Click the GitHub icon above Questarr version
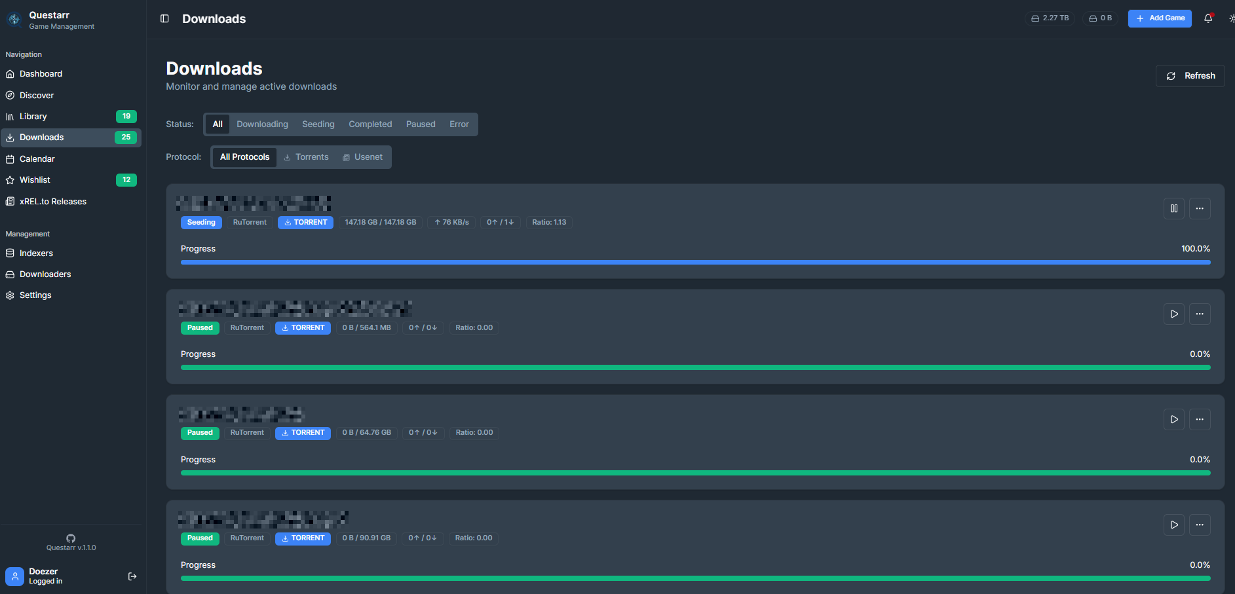Image resolution: width=1235 pixels, height=594 pixels. [x=71, y=538]
